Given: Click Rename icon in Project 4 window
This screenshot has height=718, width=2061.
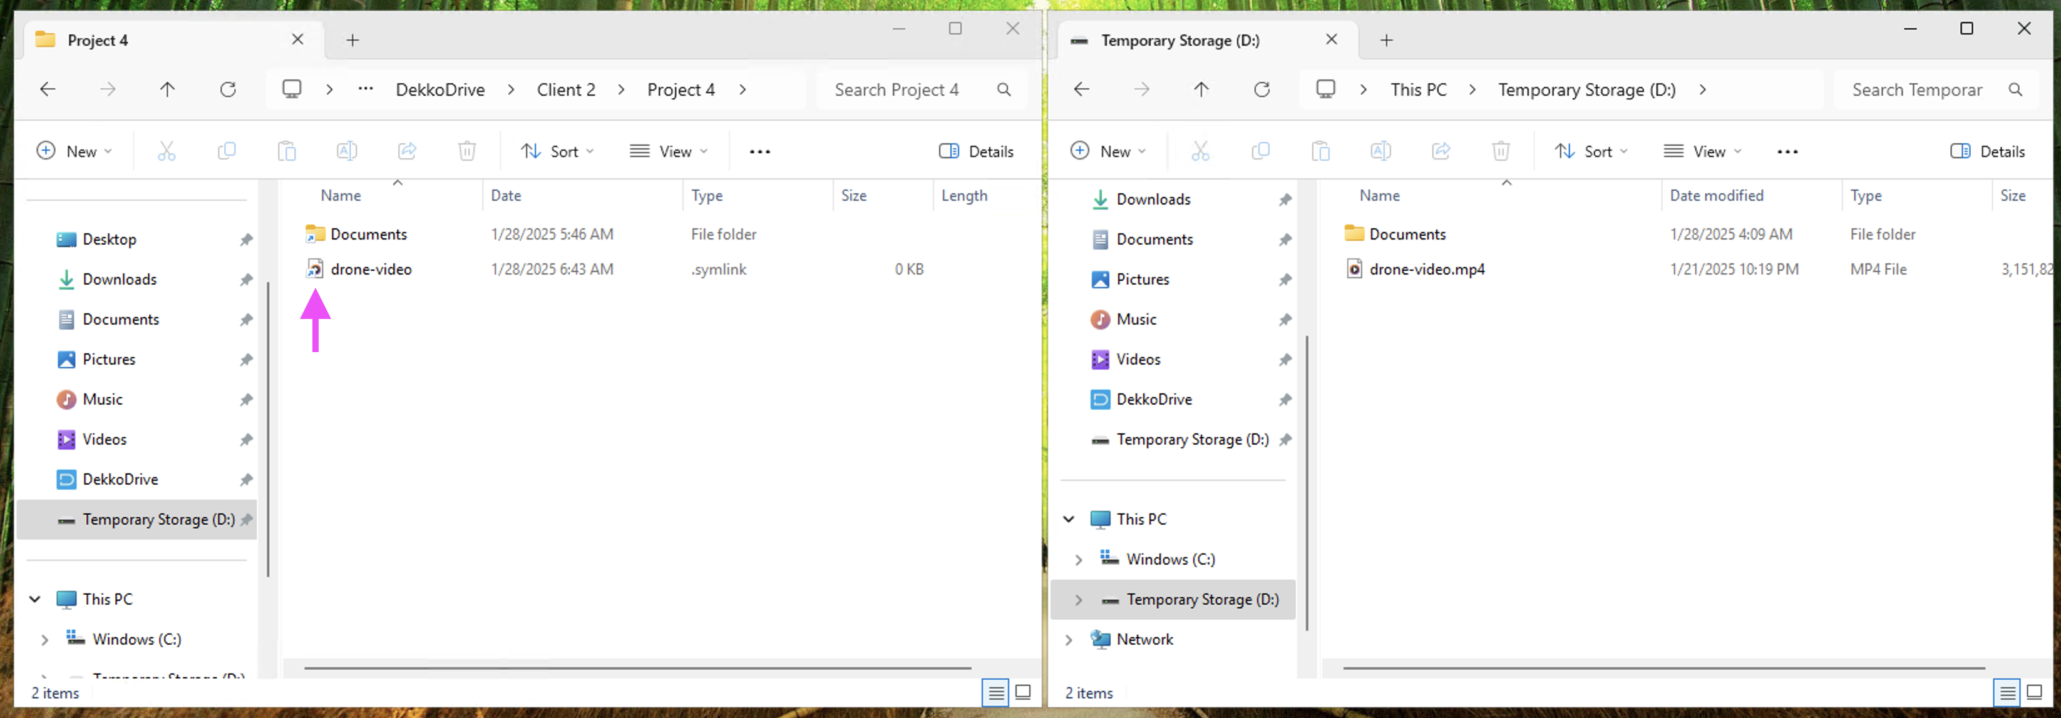Looking at the screenshot, I should pyautogui.click(x=346, y=151).
